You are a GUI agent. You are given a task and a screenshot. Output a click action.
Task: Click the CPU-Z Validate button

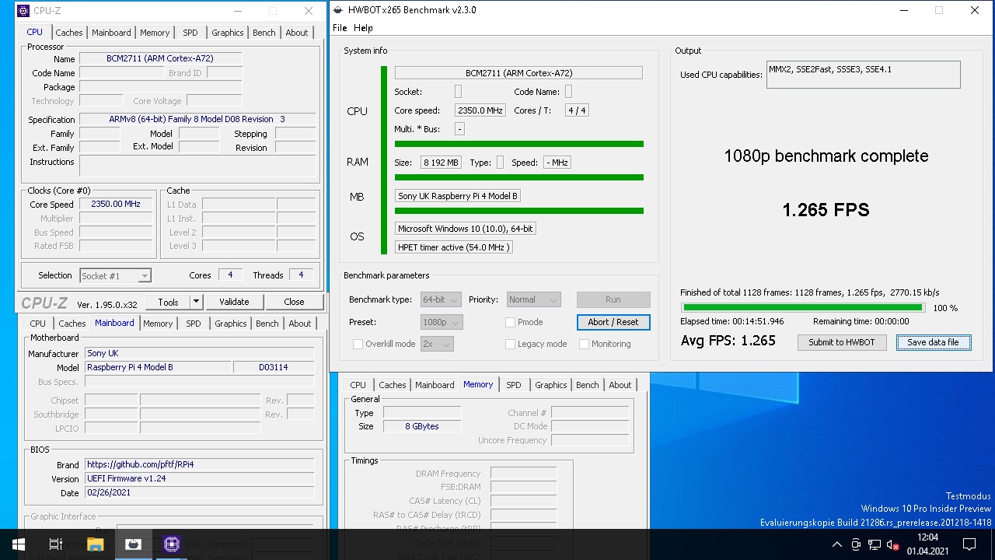click(234, 302)
